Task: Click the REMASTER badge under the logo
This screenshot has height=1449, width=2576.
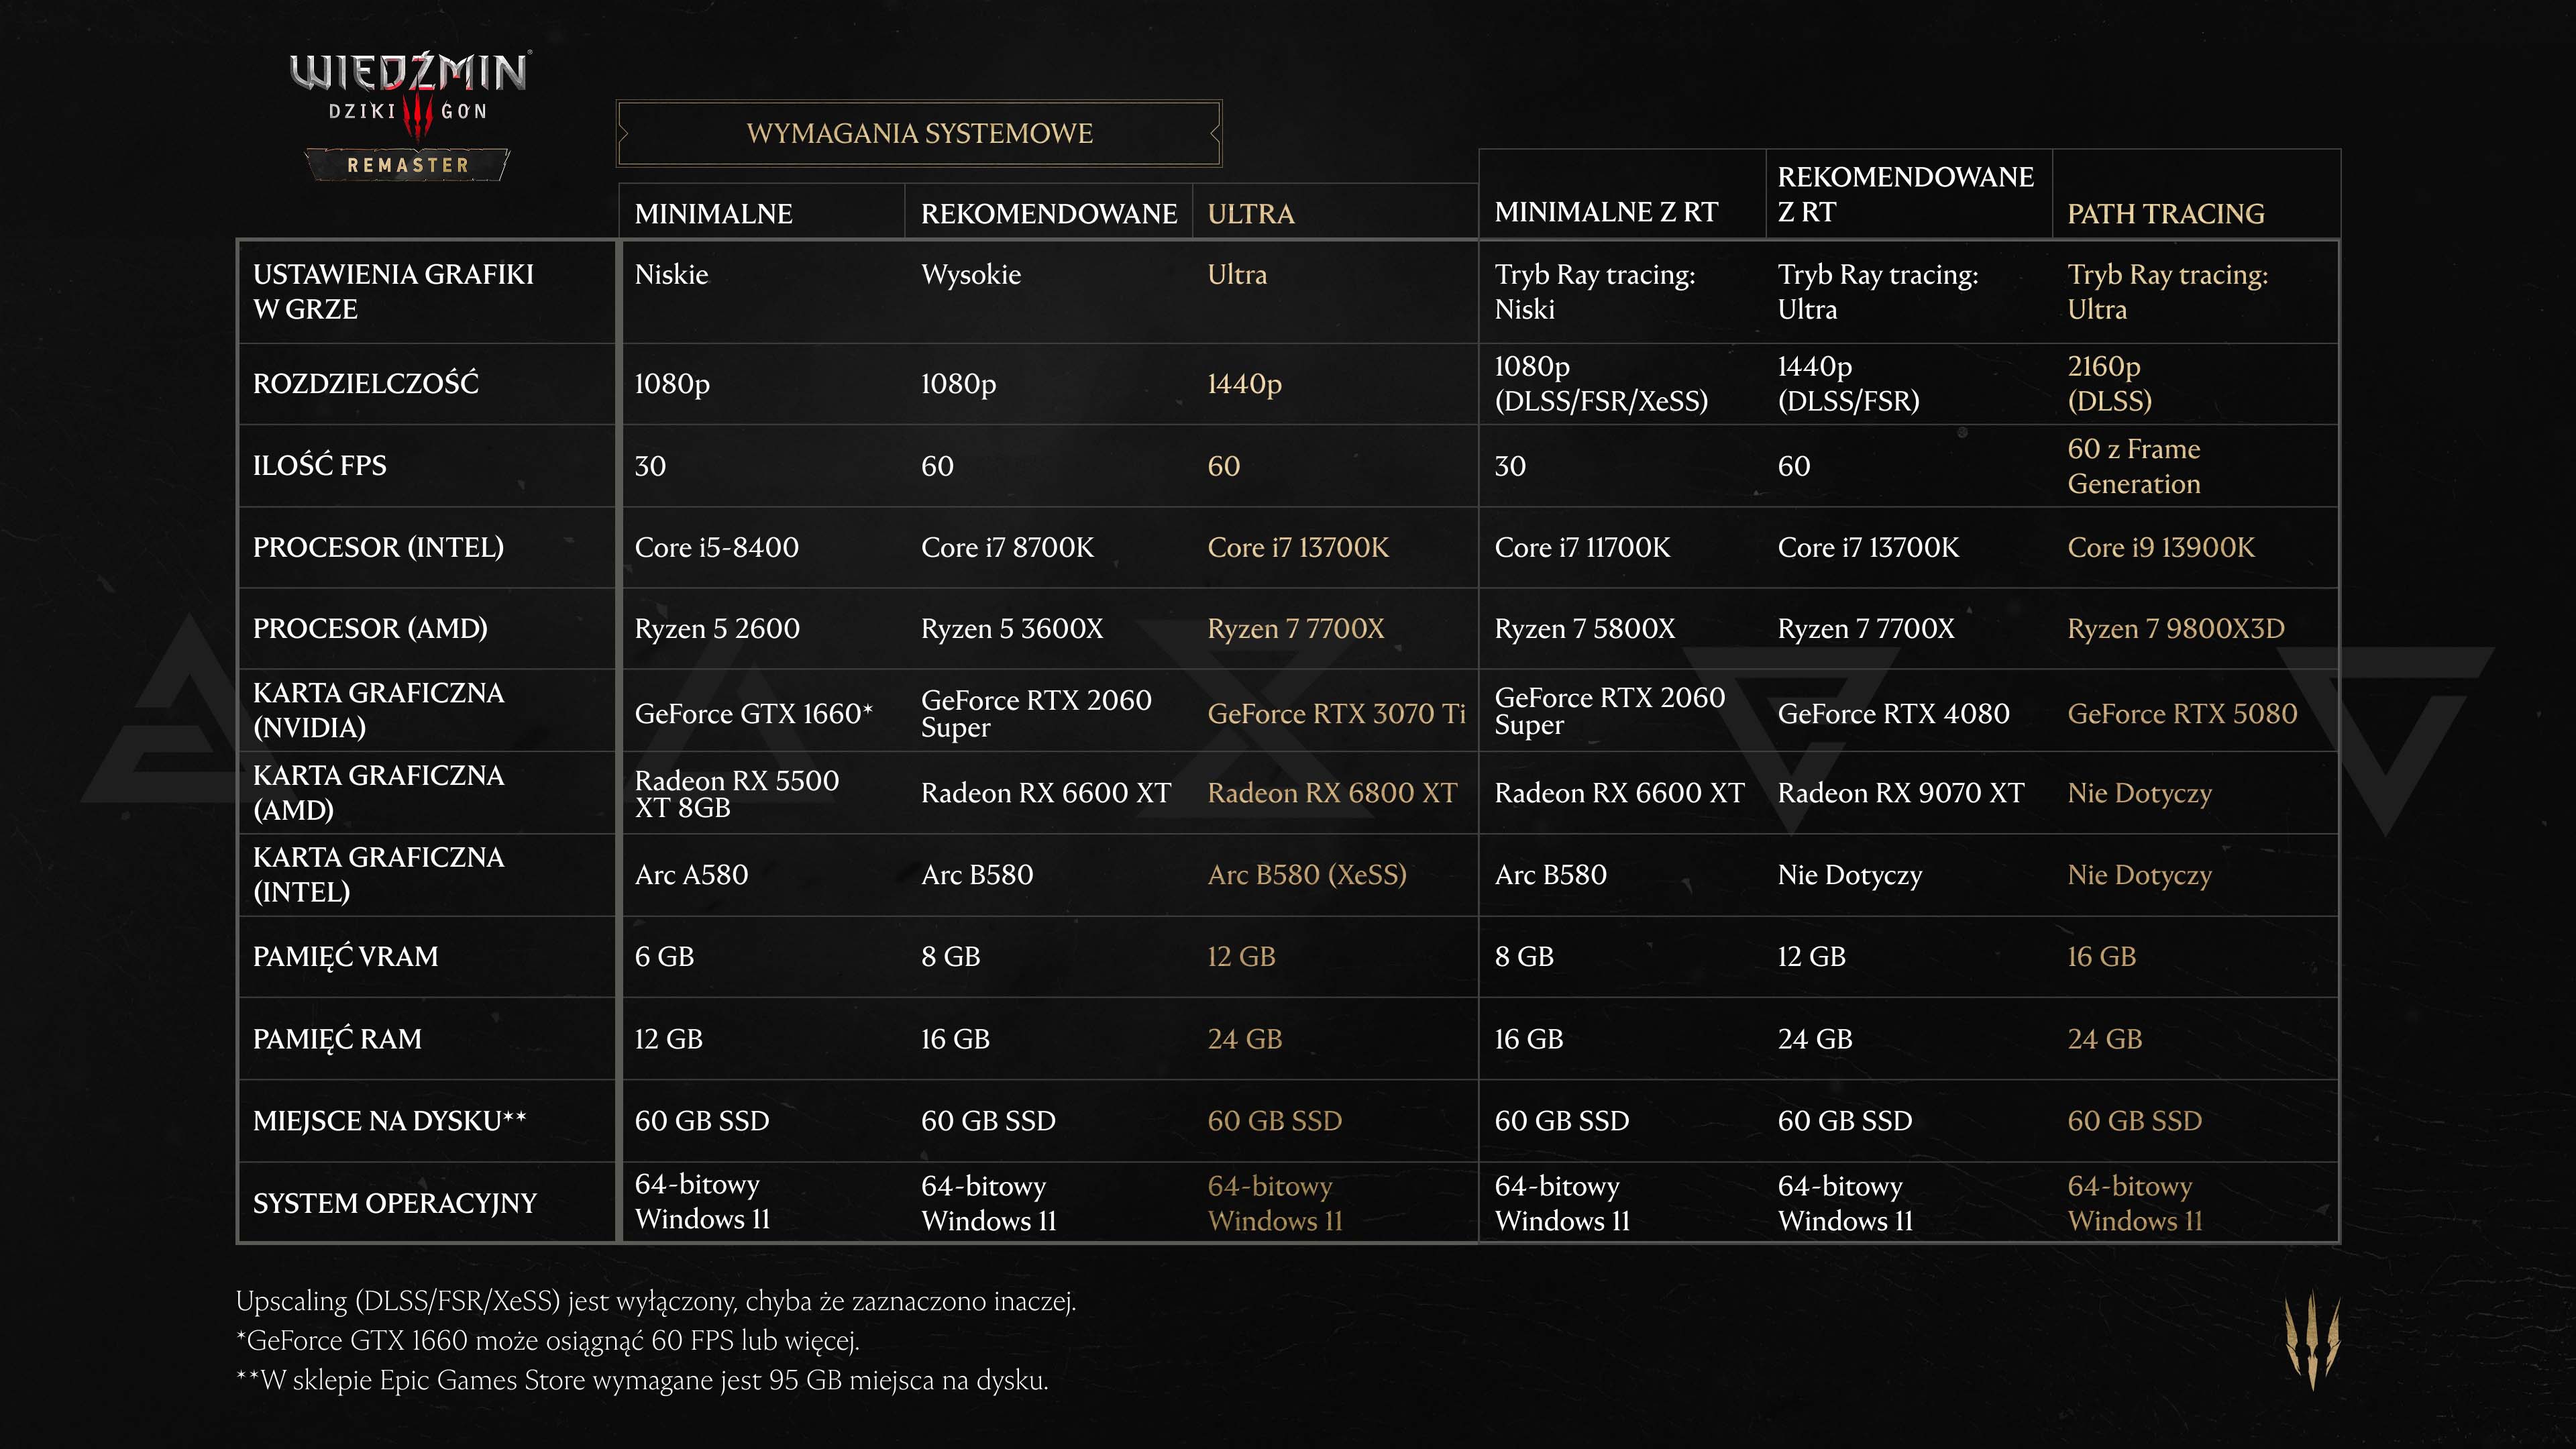Action: (408, 165)
